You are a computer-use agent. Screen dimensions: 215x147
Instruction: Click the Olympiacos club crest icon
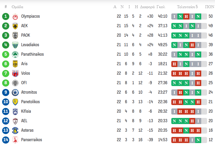pos(15,17)
